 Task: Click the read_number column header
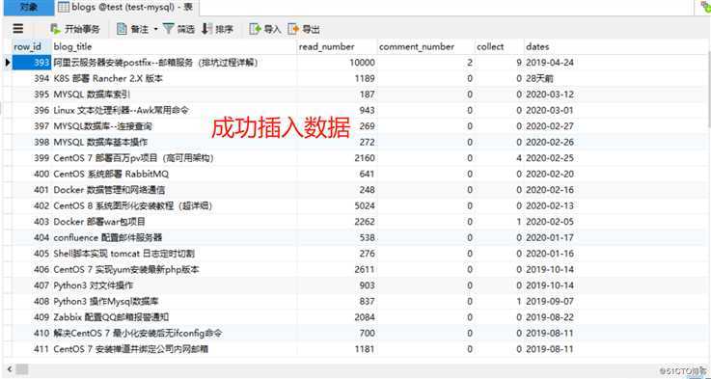pyautogui.click(x=337, y=46)
